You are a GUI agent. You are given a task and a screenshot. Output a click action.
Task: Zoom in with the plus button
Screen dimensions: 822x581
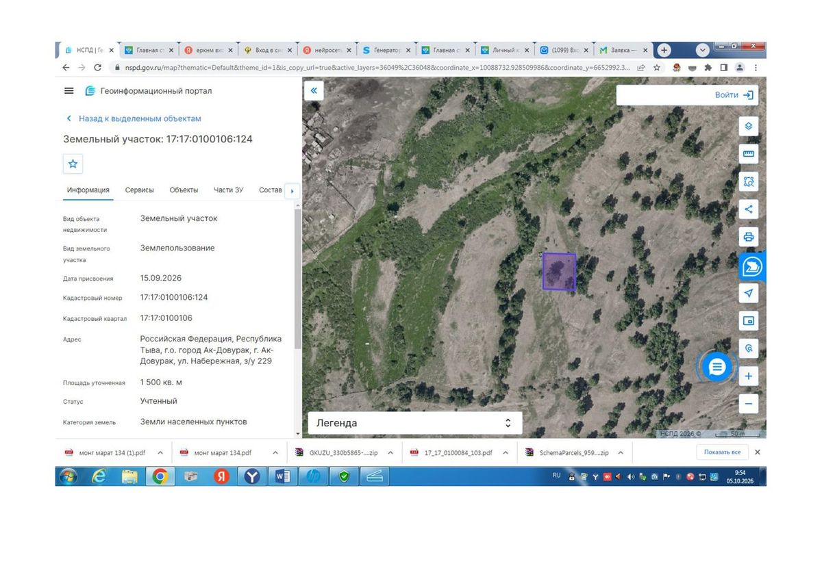pos(749,376)
